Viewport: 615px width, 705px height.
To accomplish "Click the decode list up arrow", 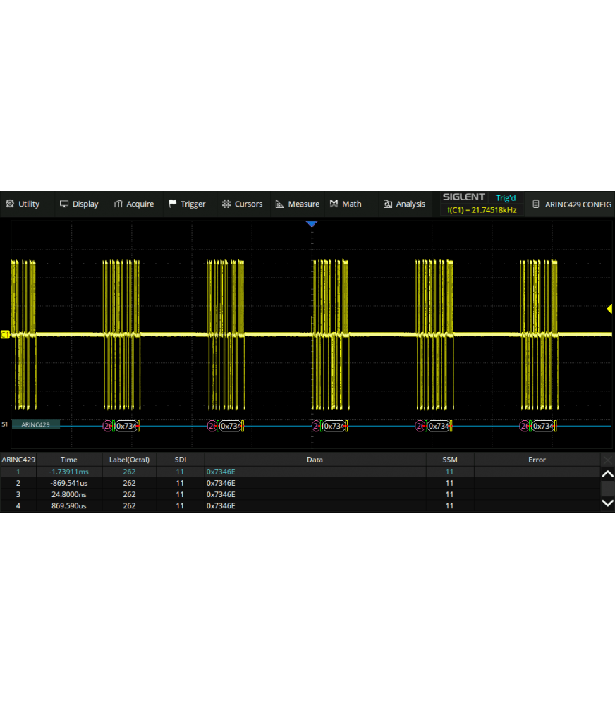I will (x=608, y=474).
